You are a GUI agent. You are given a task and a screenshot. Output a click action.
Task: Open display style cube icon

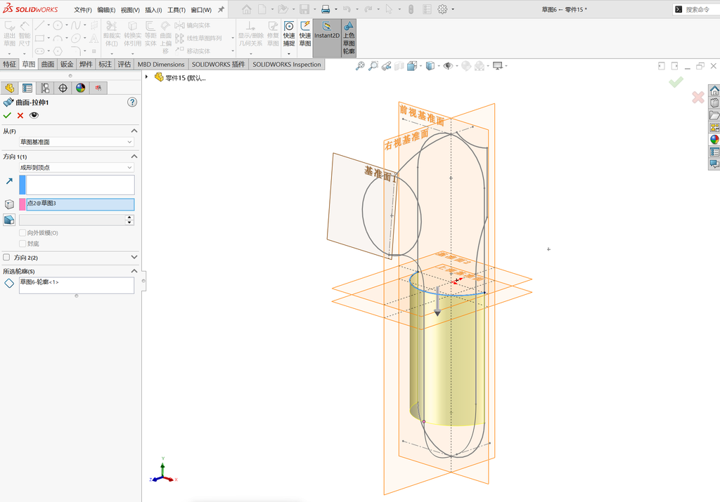pyautogui.click(x=430, y=66)
